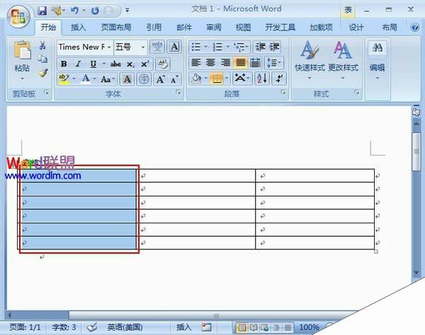The width and height of the screenshot is (425, 335).
Task: Customize Quick Access Toolbar dropdown
Action: 127,11
